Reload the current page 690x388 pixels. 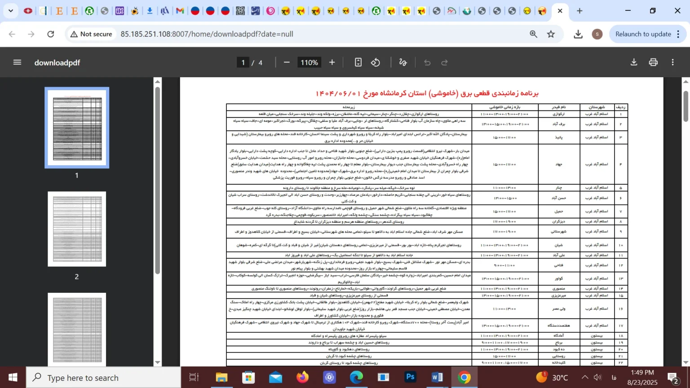51,34
